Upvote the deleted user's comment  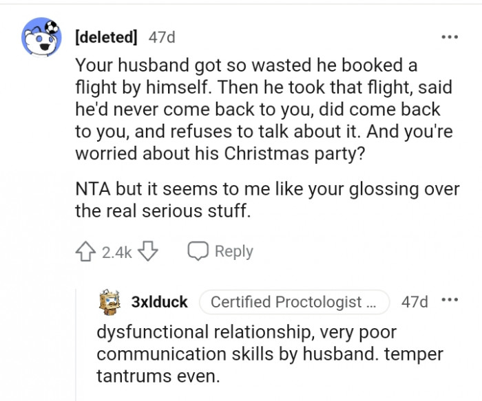(85, 252)
